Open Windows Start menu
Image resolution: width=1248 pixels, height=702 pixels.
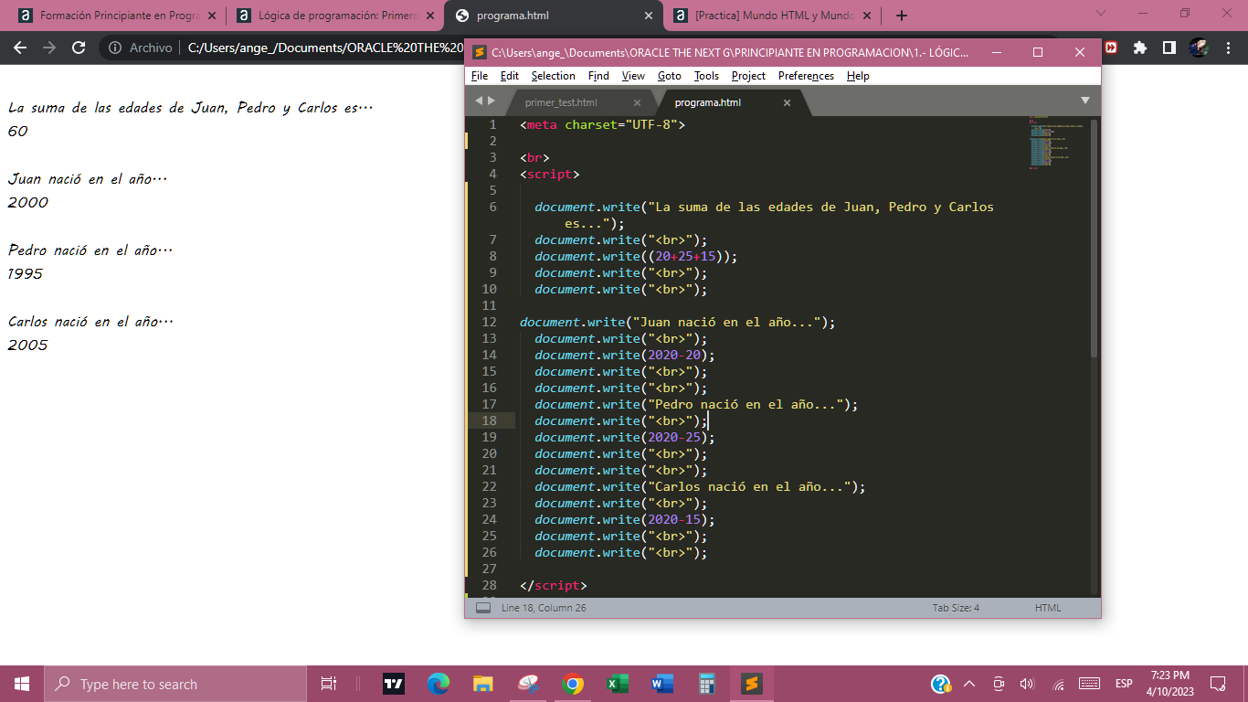click(x=22, y=684)
